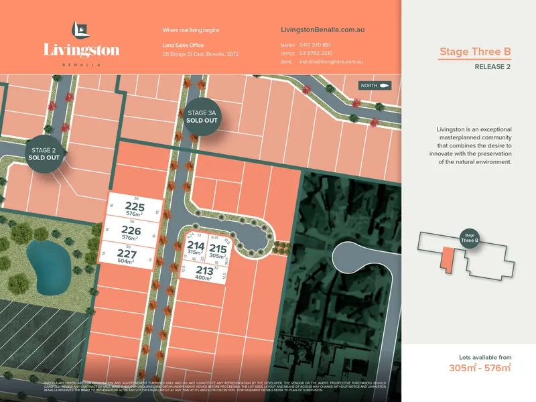Click the 305m² - 576m² lot size range
The image size is (536, 402).
(x=480, y=368)
